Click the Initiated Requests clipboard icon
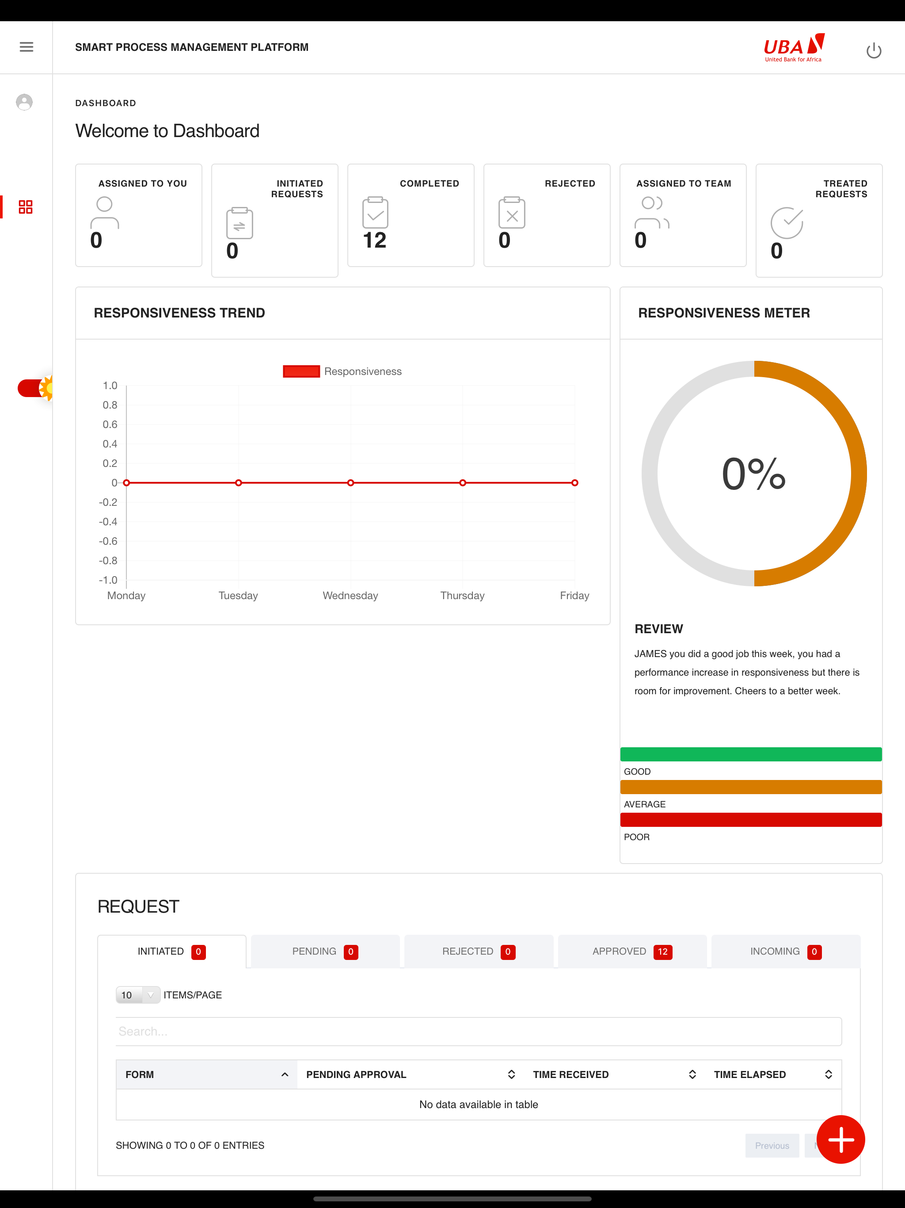Image resolution: width=905 pixels, height=1208 pixels. pos(240,223)
